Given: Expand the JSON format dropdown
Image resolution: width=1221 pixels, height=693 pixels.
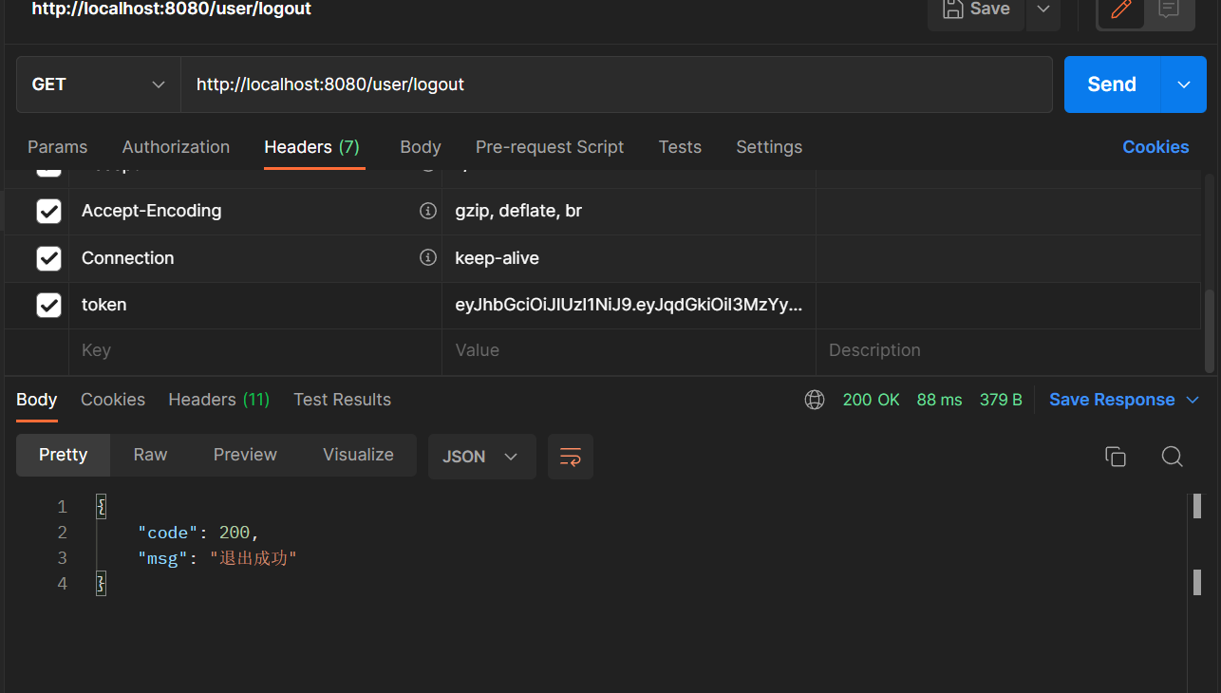Looking at the screenshot, I should tap(481, 457).
